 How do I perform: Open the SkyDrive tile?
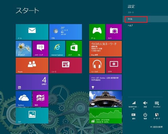tap(24, 99)
